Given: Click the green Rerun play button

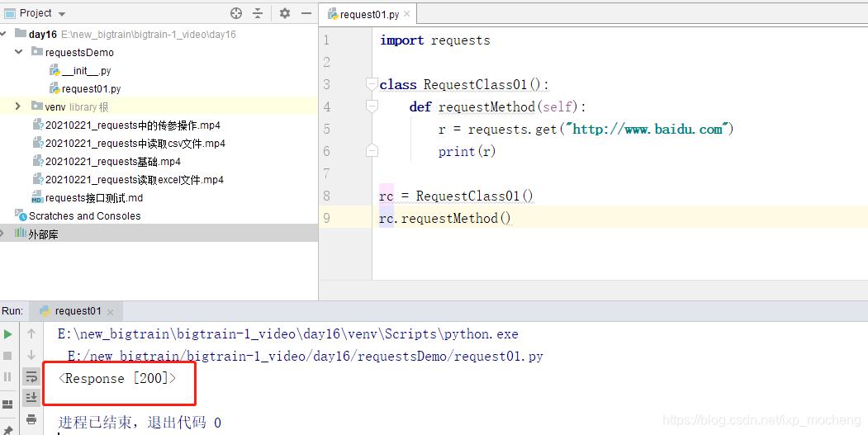Looking at the screenshot, I should click(7, 334).
